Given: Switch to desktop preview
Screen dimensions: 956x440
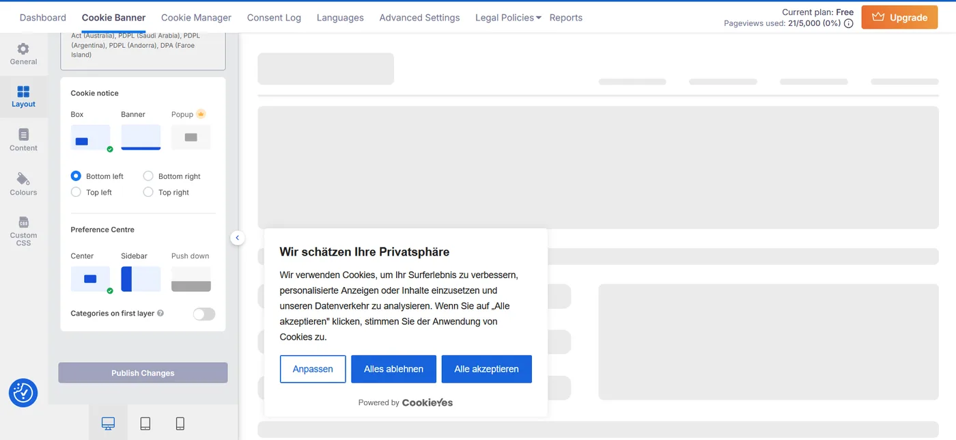Looking at the screenshot, I should (108, 424).
